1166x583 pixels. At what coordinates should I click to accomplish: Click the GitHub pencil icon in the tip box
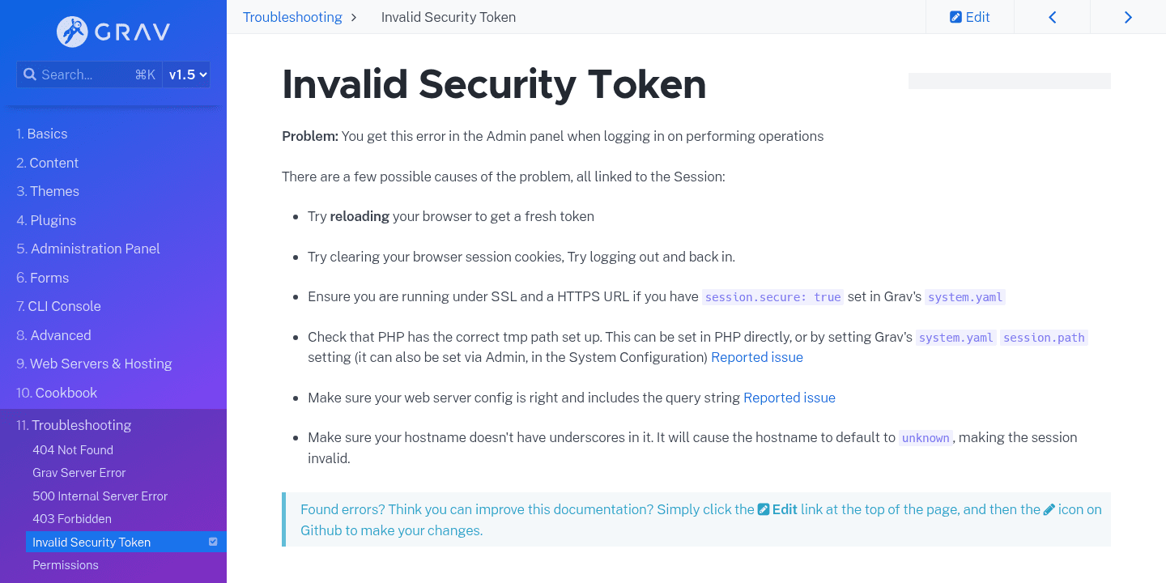click(x=1049, y=509)
